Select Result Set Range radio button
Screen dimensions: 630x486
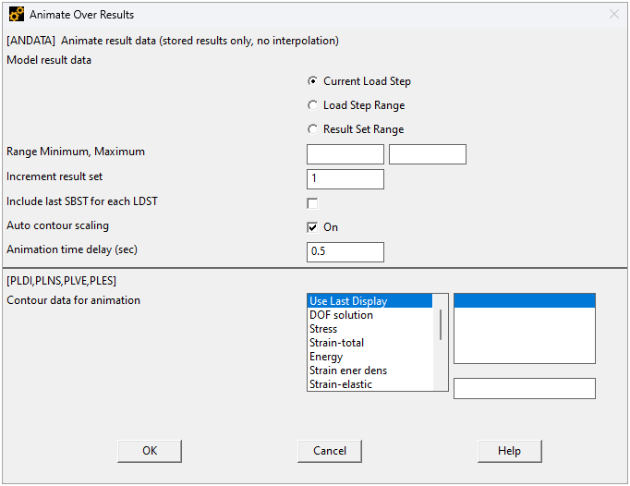pyautogui.click(x=313, y=129)
